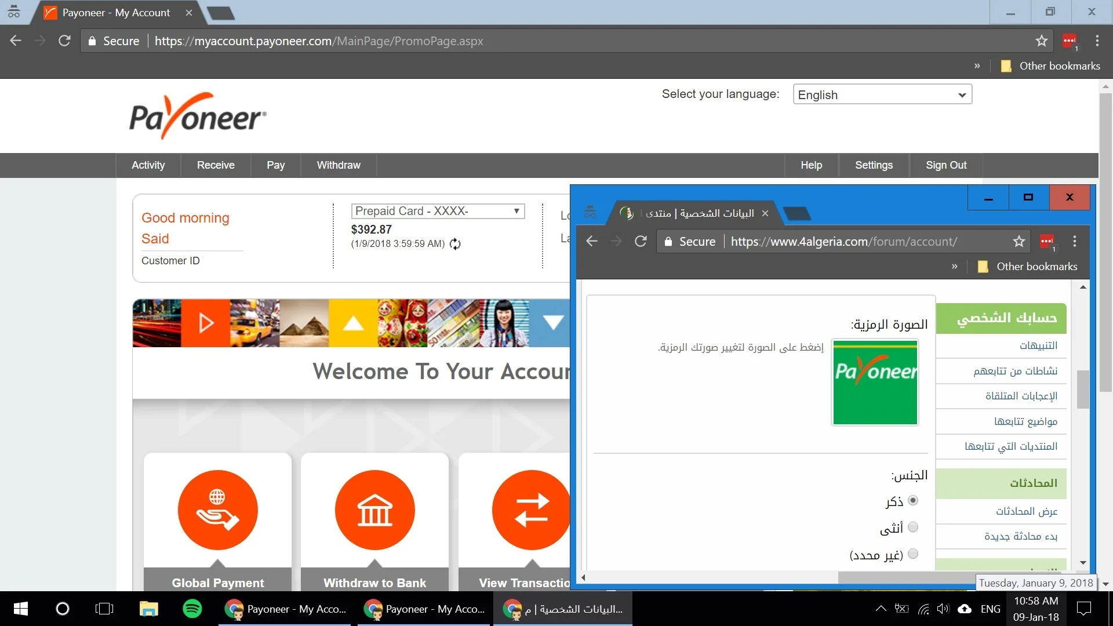Click the orange play arrow banner tile
This screenshot has width=1113, height=626.
206,323
